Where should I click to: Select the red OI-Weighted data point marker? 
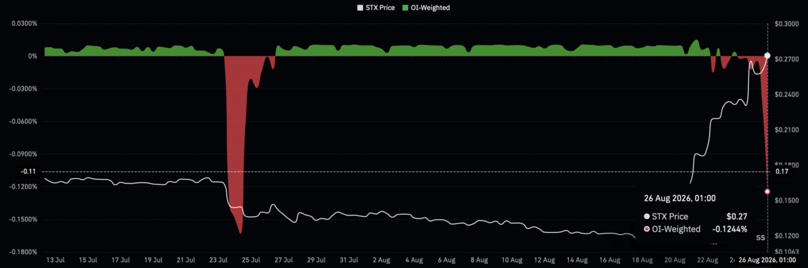click(768, 191)
